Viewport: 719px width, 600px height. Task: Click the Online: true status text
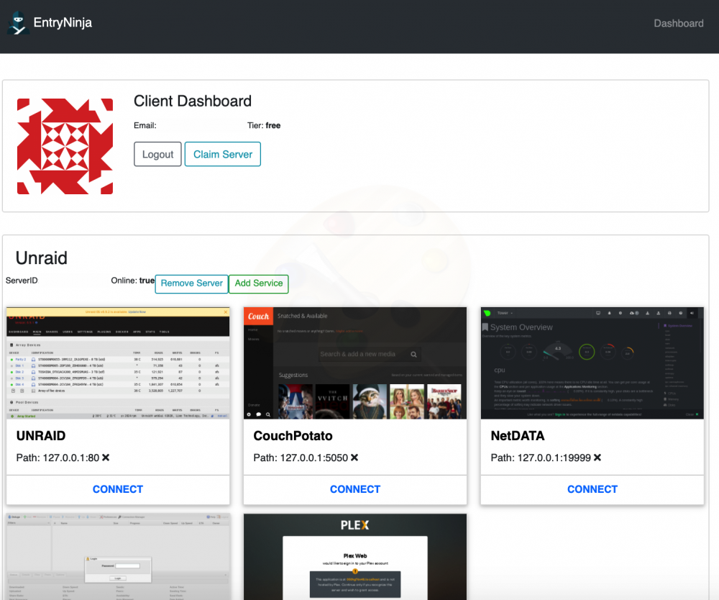132,281
